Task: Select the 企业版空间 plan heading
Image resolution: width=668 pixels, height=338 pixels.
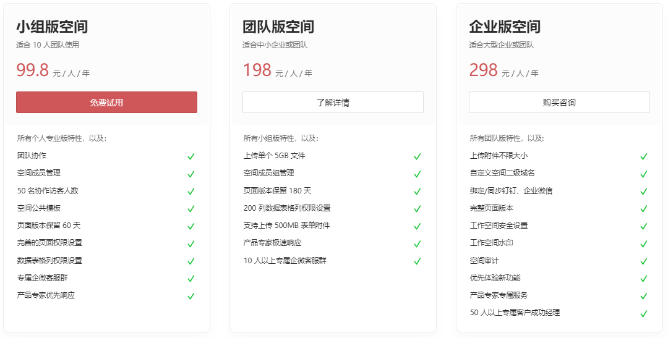Action: click(505, 27)
